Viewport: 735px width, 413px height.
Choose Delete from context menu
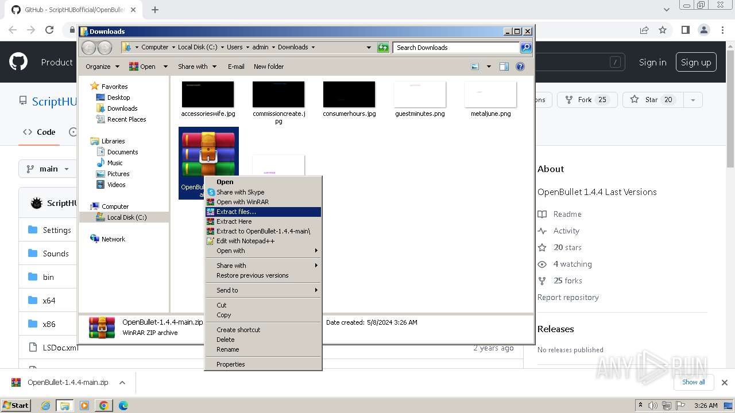point(263,340)
